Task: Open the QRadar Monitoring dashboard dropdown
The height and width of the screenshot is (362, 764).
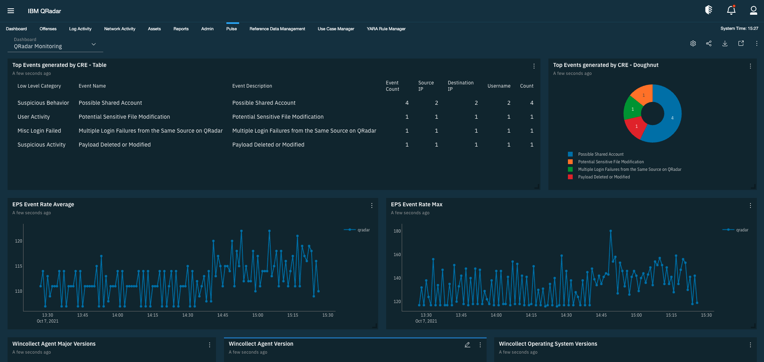Action: 55,45
